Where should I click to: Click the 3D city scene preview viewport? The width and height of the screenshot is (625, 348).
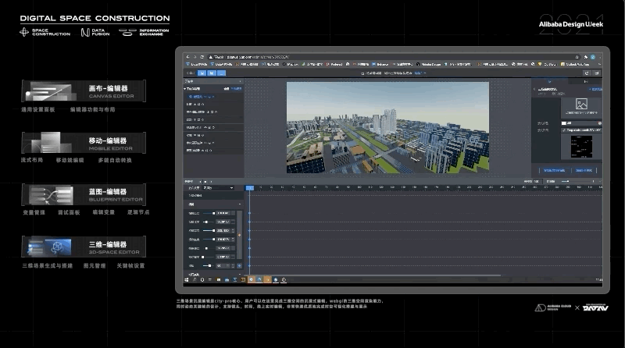tap(387, 126)
